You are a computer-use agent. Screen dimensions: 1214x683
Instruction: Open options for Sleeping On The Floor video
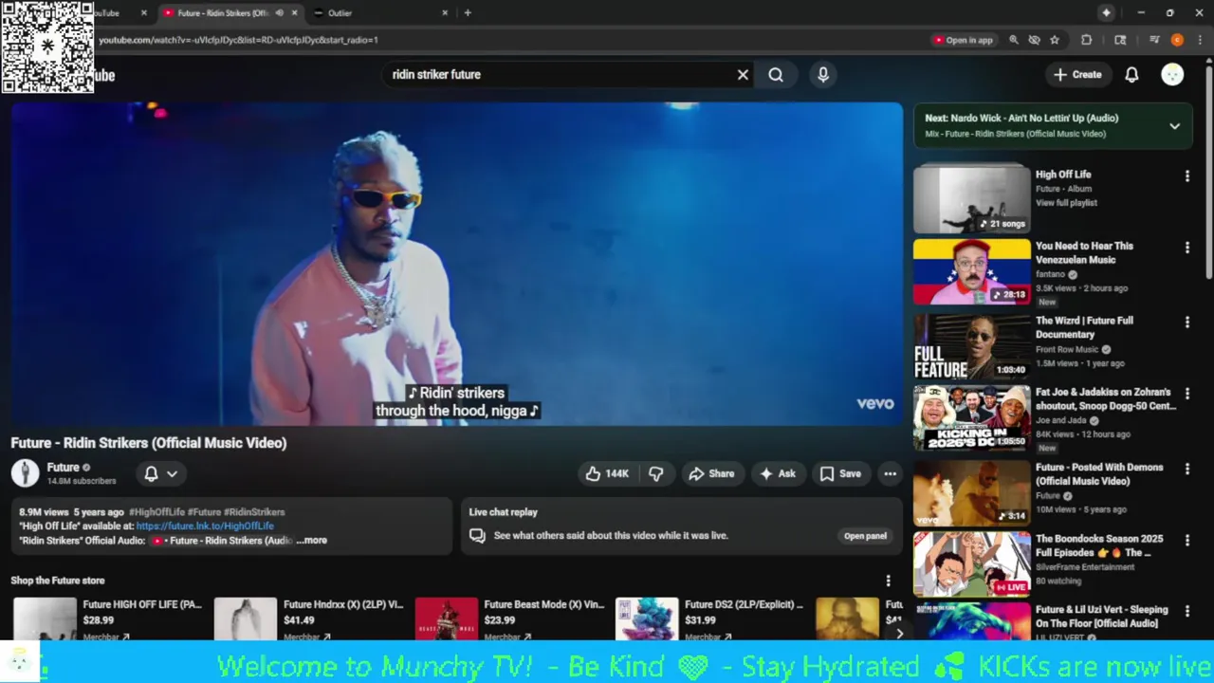click(1186, 612)
